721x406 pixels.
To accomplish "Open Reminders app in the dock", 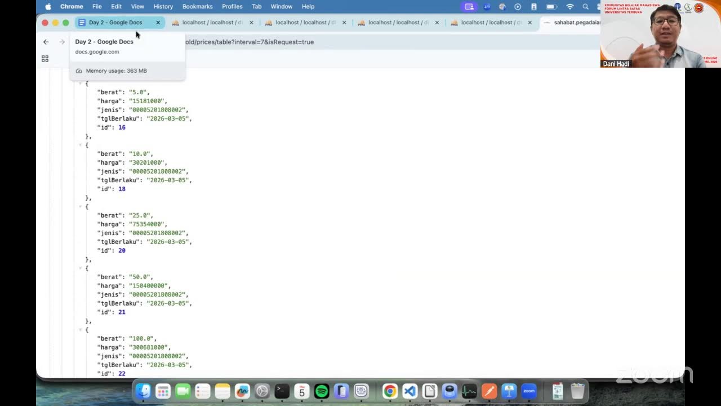I will (x=203, y=391).
